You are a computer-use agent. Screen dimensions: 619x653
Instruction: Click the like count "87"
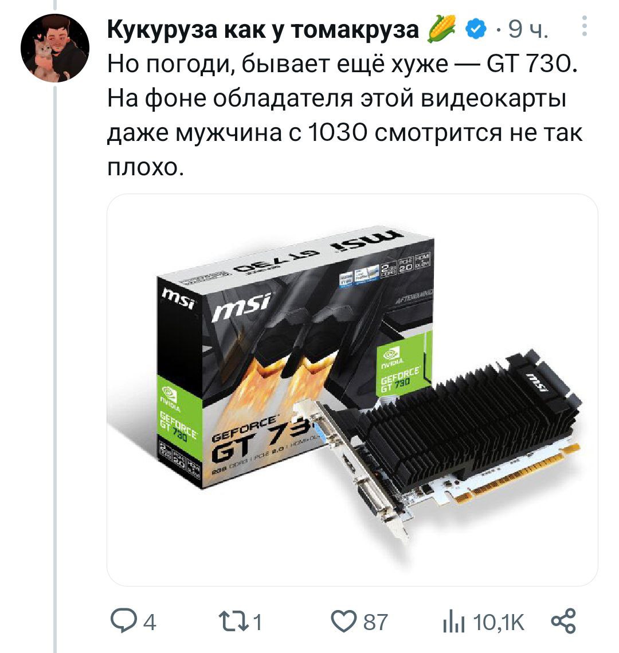coord(375,623)
